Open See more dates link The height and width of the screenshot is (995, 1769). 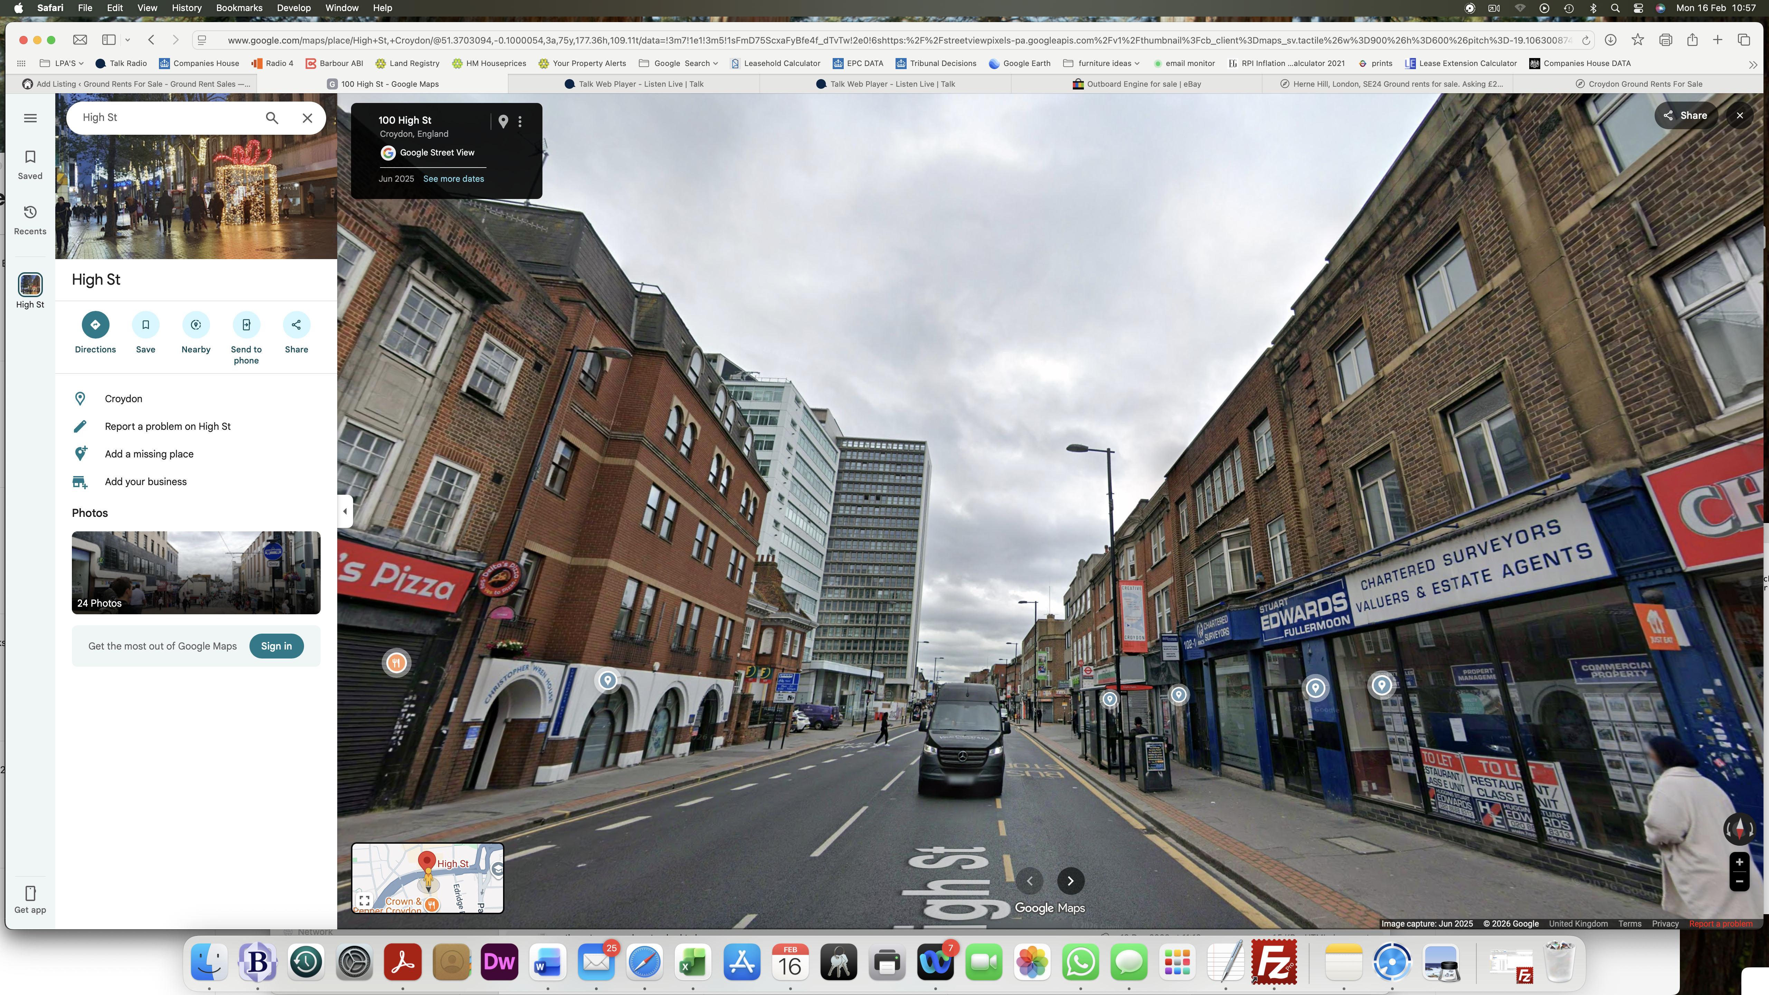point(453,179)
